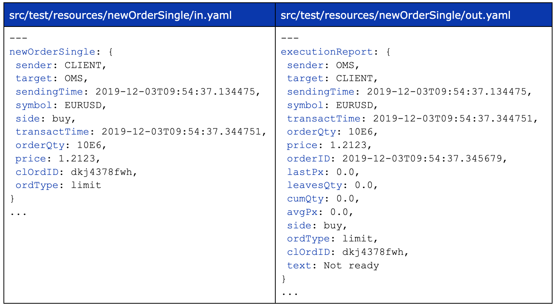Click the avgPx key in out.yaml
Image resolution: width=556 pixels, height=306 pixels.
(x=302, y=212)
